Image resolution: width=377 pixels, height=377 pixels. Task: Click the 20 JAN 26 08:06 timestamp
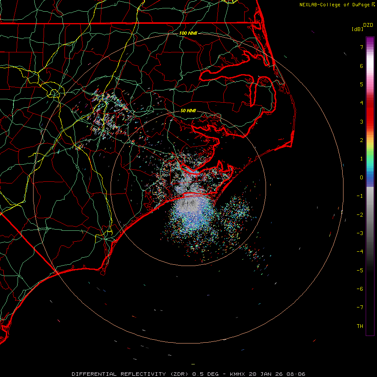click(277, 374)
